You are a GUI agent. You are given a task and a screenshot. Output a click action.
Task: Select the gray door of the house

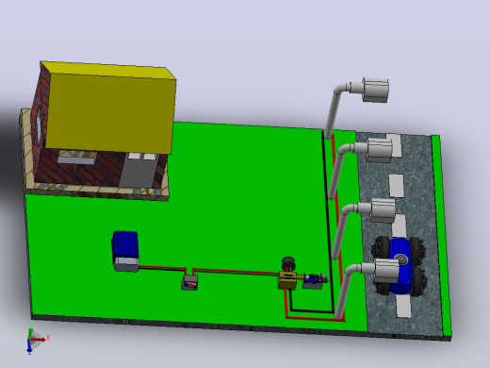[139, 171]
